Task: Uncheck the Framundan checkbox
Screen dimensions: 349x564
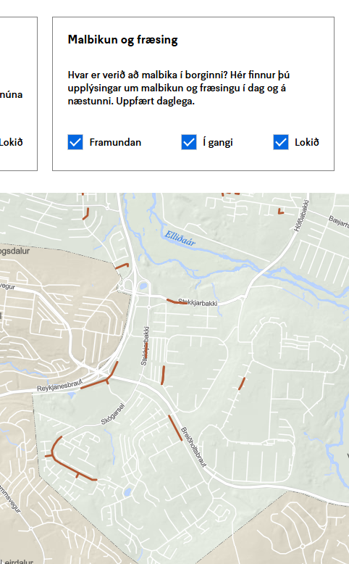Action: [75, 142]
